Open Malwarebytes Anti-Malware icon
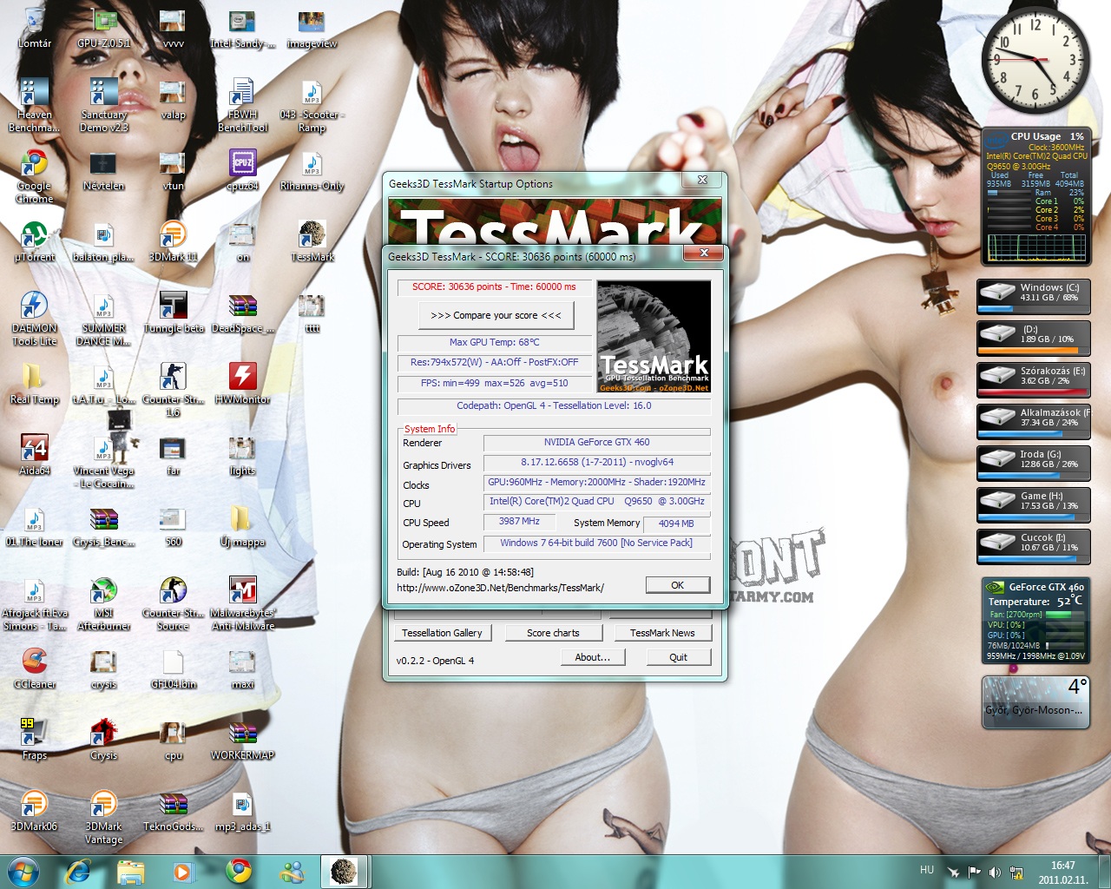This screenshot has height=889, width=1111. [x=242, y=604]
